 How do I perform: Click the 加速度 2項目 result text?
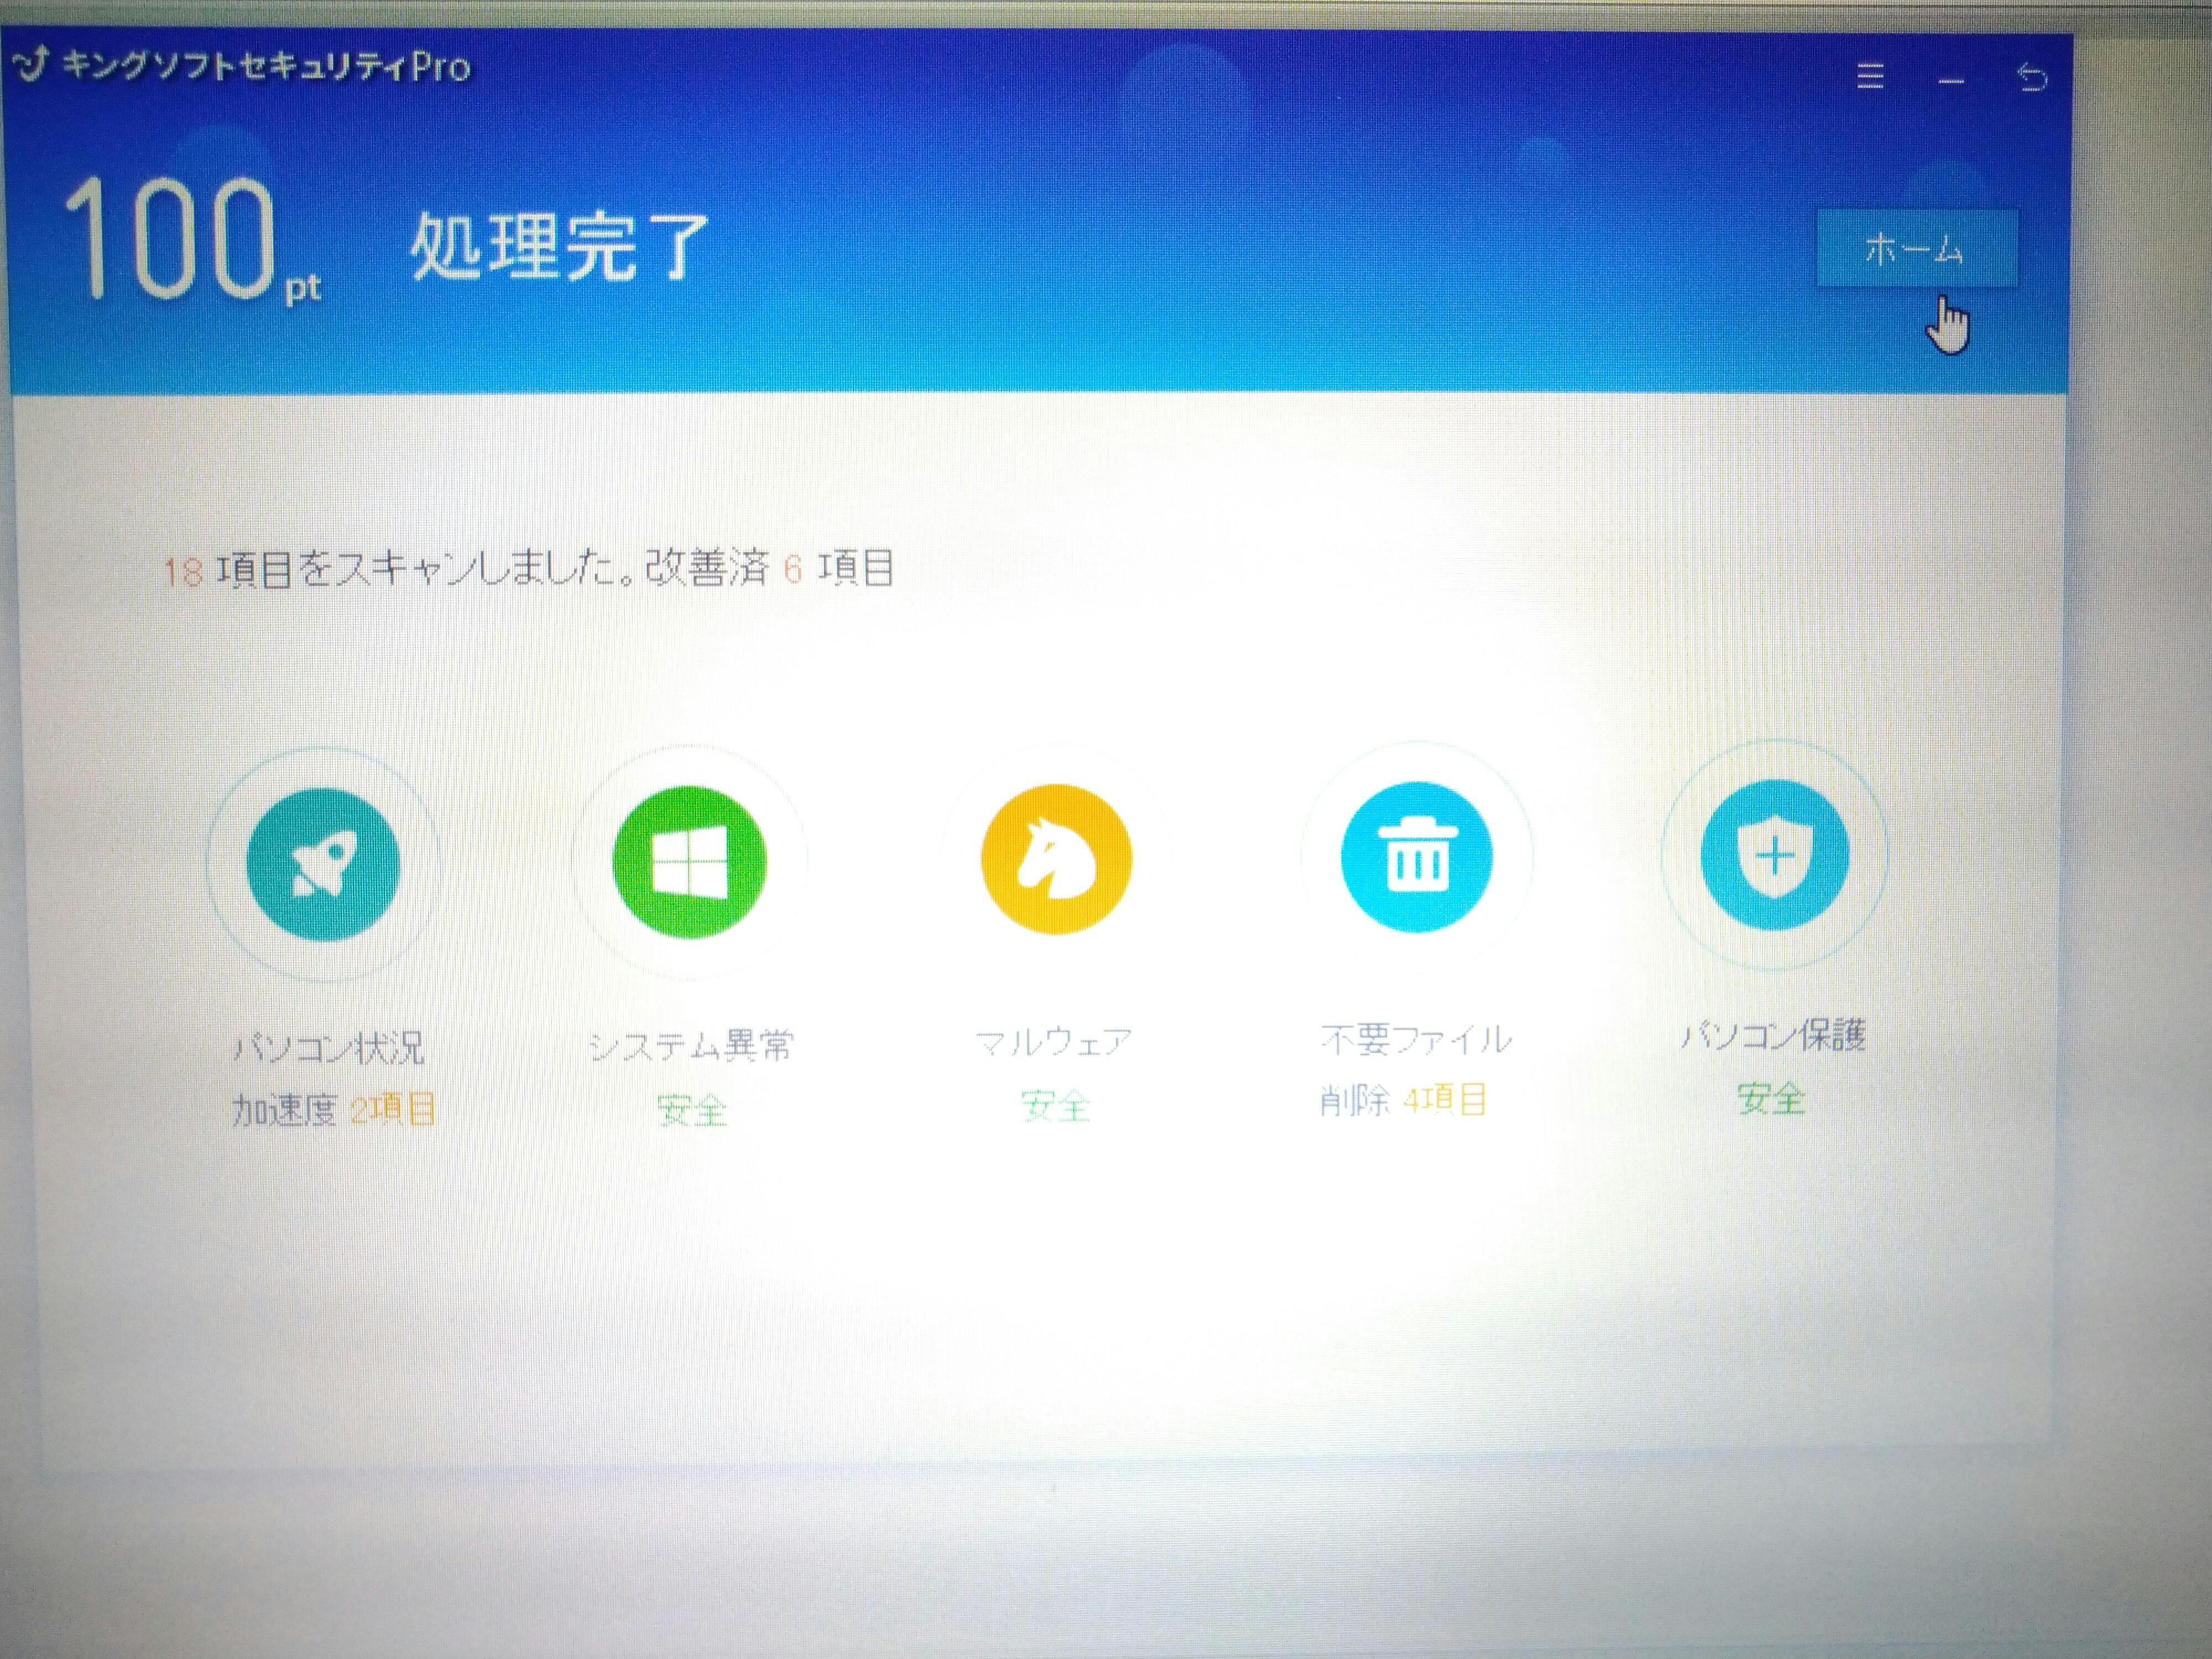tap(334, 1110)
